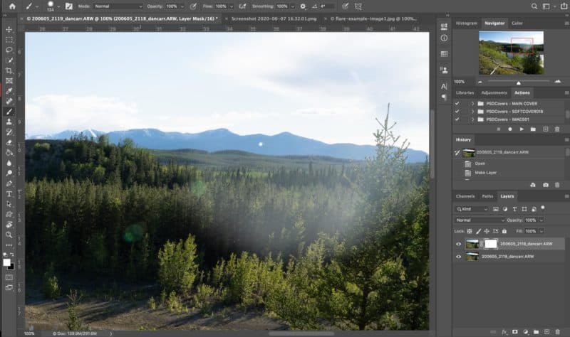The image size is (570, 337).
Task: Open layer styles fx menu
Action: 504,331
